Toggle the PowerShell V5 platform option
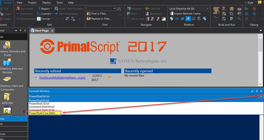Image resolution: width=264 pixels, height=140 pixels. (x=188, y=18)
